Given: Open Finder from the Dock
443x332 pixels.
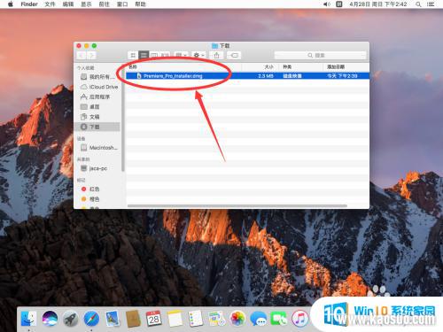Looking at the screenshot, I should click(x=28, y=319).
